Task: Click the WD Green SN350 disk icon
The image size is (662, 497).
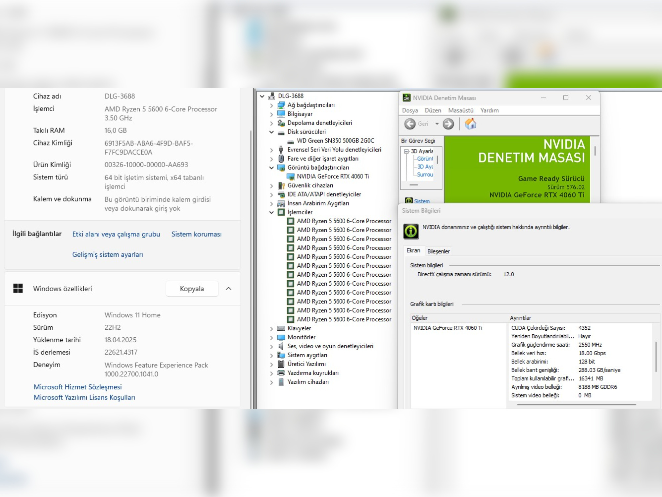Action: tap(290, 141)
